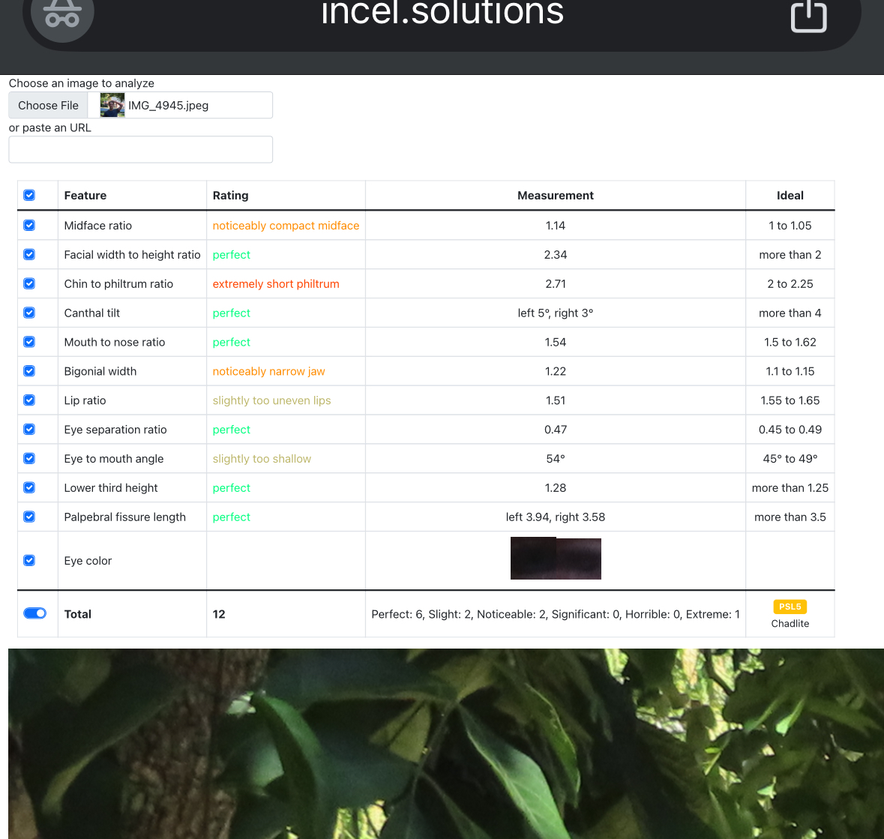Uncheck the Facial width to height ratio checkbox
Screen dimensions: 884x839
[29, 255]
